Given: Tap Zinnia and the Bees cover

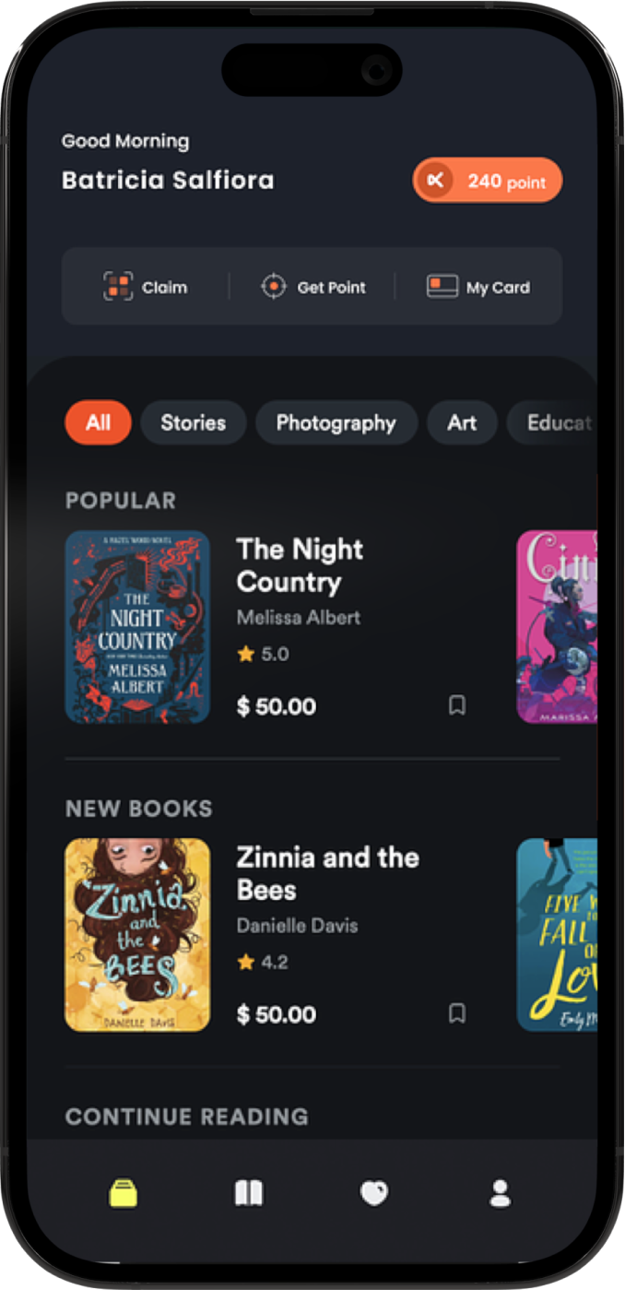Looking at the screenshot, I should (x=137, y=934).
